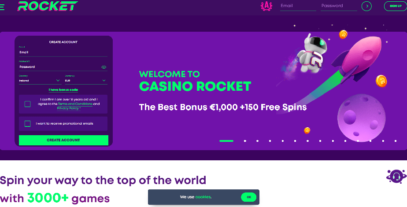Select the last banner slide dot
This screenshot has width=407, height=207.
click(396, 141)
